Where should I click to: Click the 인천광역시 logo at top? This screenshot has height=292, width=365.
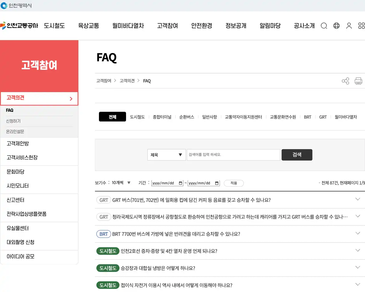[x=16, y=5]
